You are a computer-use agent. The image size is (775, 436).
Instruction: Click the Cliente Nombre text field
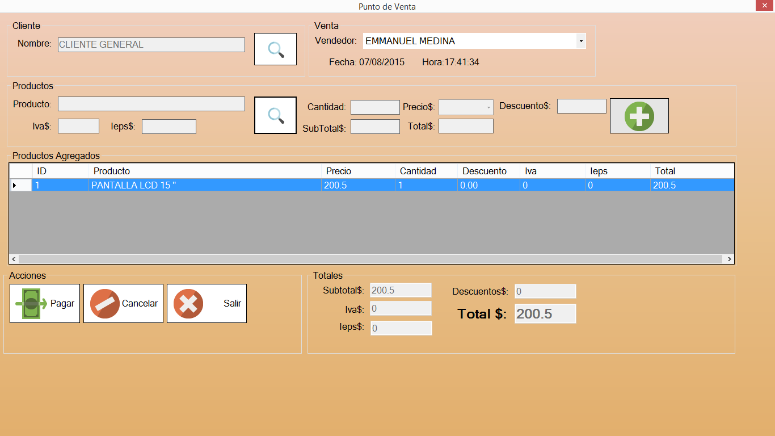tap(151, 45)
